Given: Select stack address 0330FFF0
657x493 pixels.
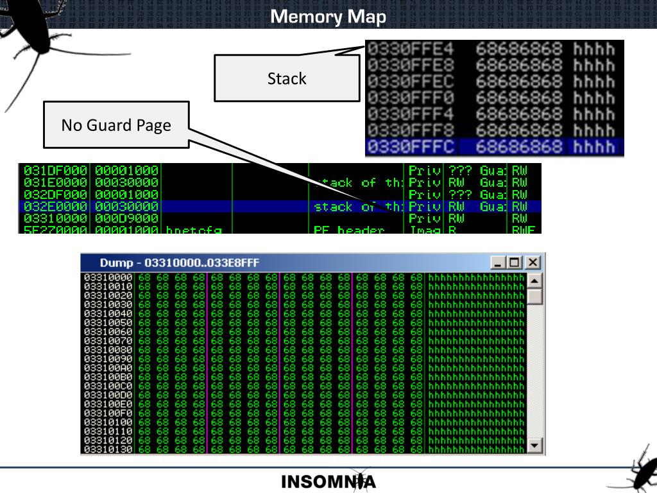Looking at the screenshot, I should (411, 98).
